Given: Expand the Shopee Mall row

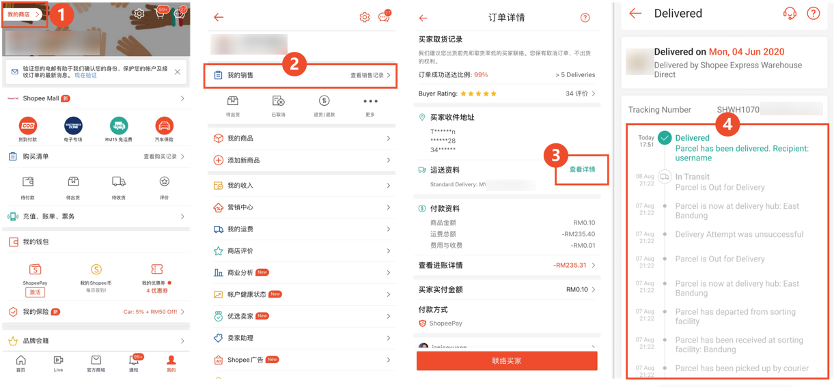Looking at the screenshot, I should [x=96, y=98].
